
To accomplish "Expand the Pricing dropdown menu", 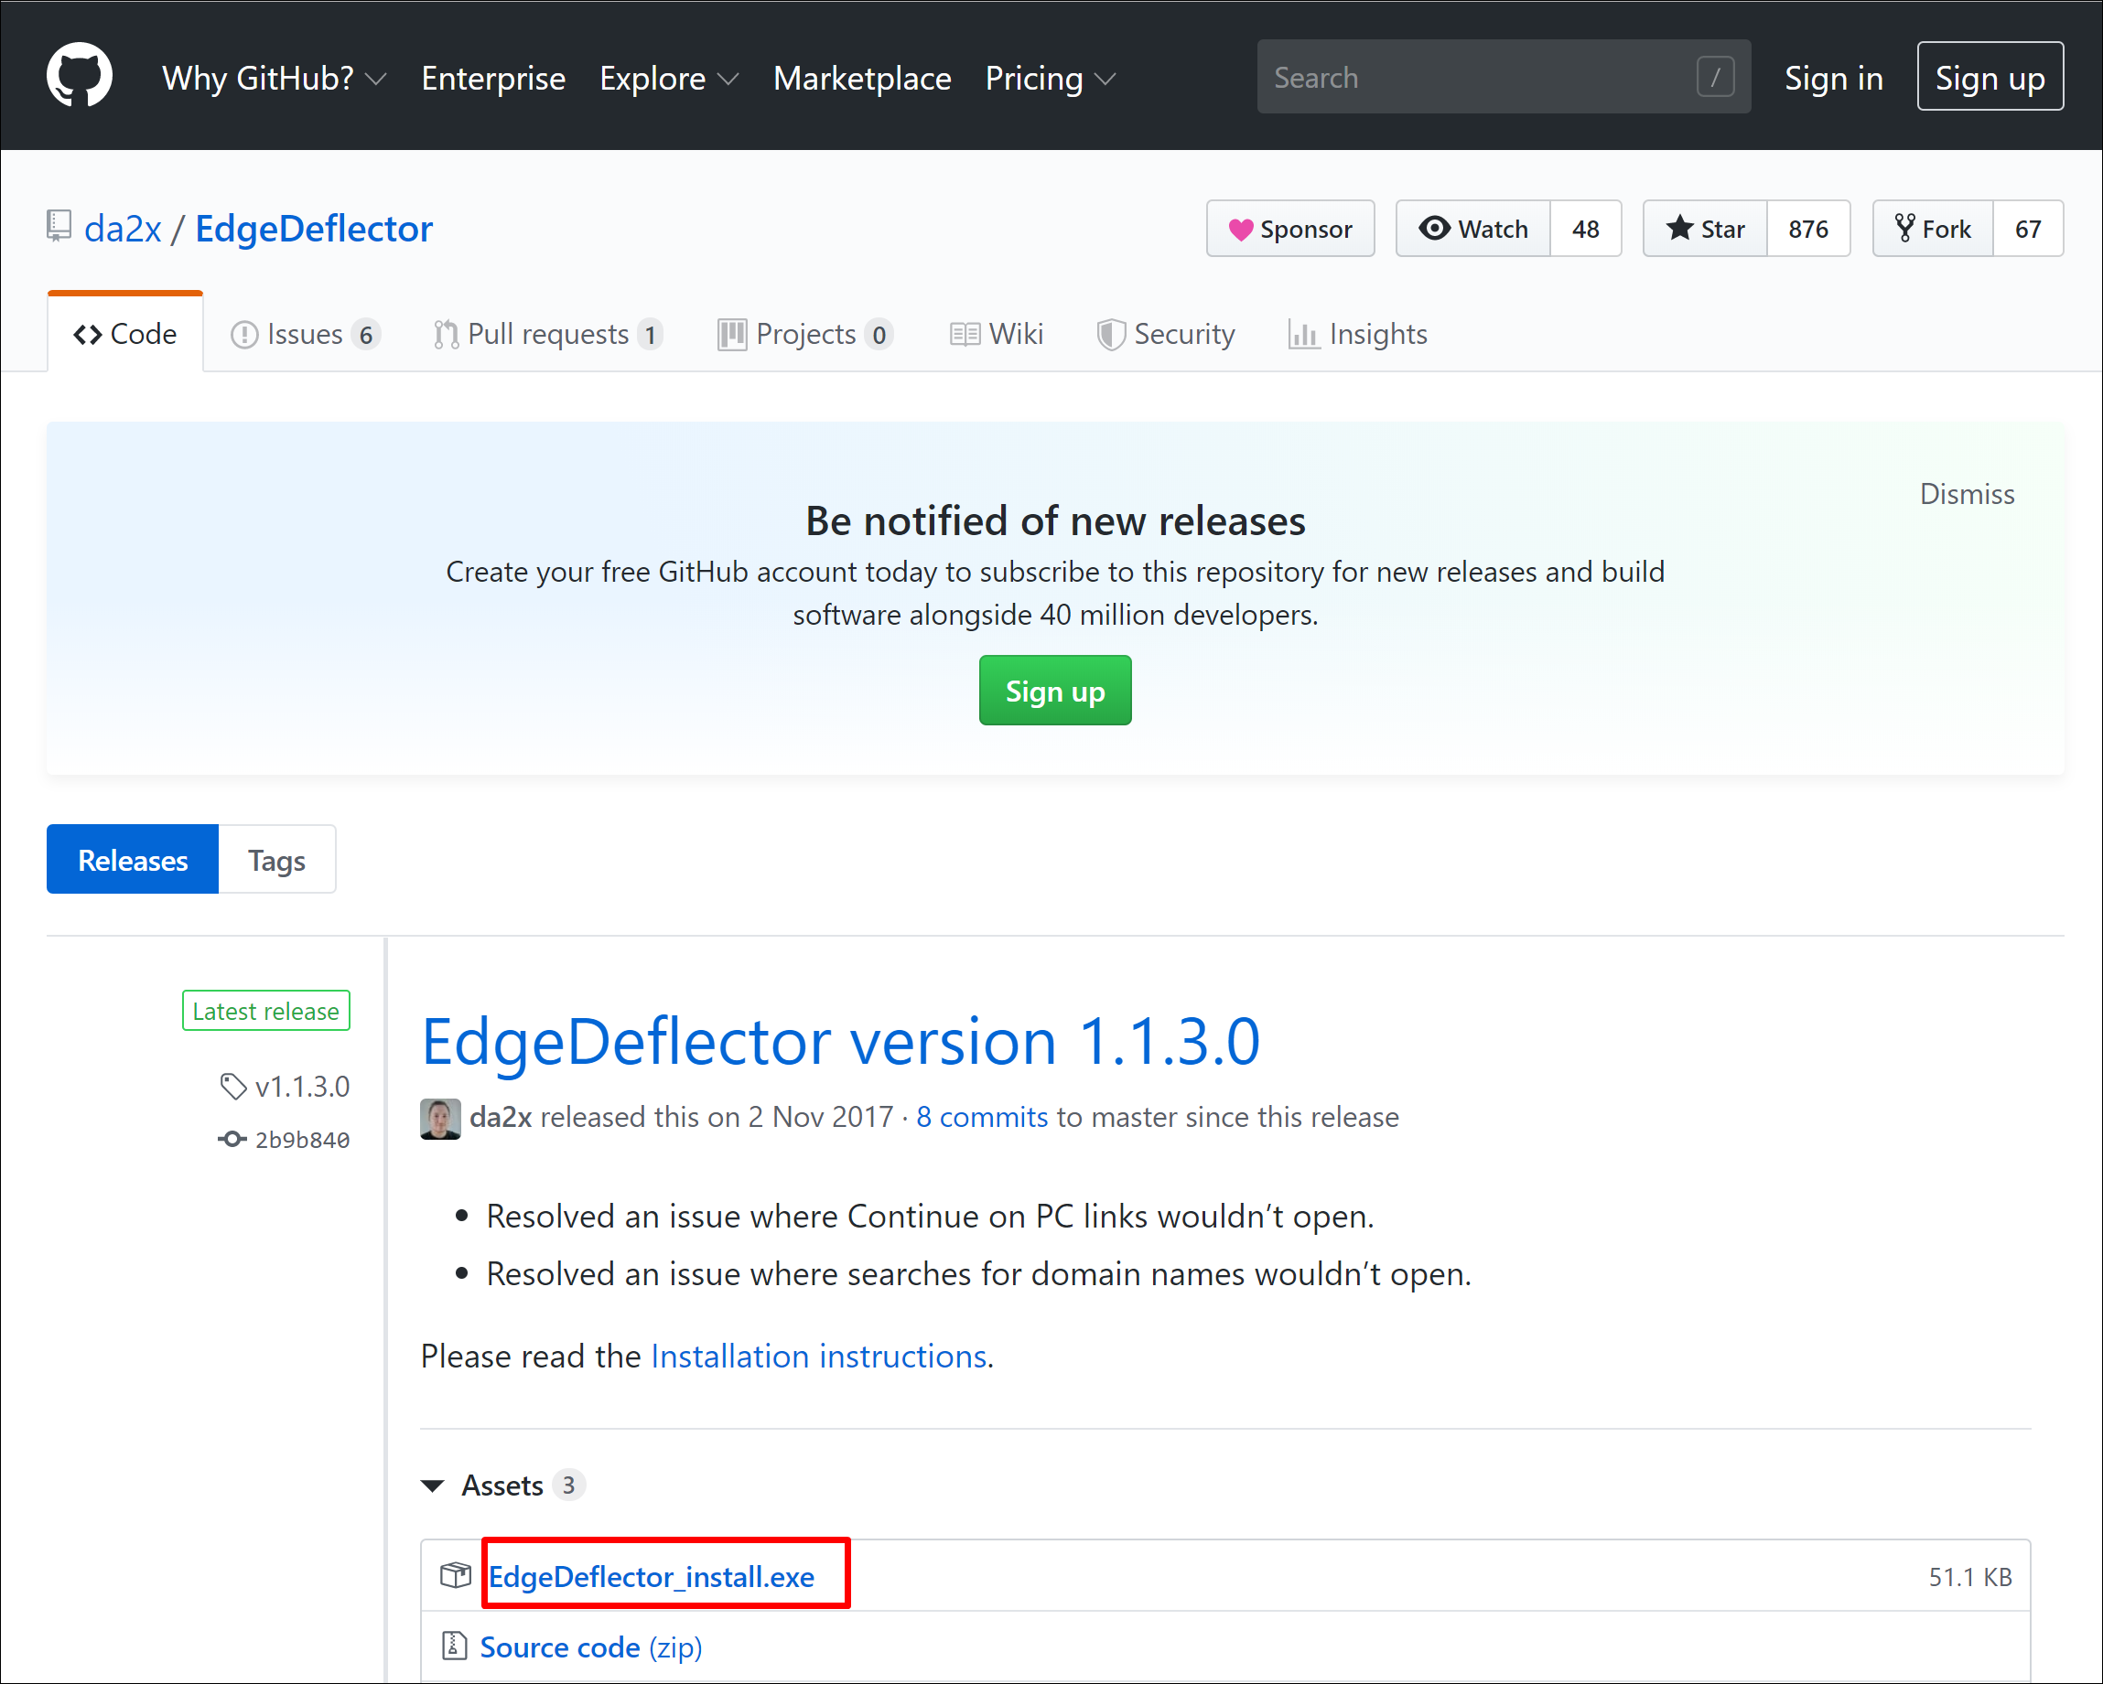I will [x=1050, y=78].
